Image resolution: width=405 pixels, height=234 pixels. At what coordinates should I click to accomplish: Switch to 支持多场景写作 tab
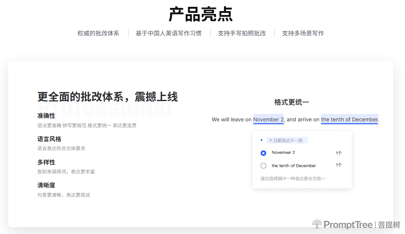(x=303, y=33)
